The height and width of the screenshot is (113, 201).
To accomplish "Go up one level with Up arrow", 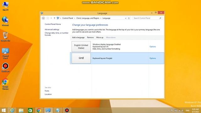I will pos(54,18).
